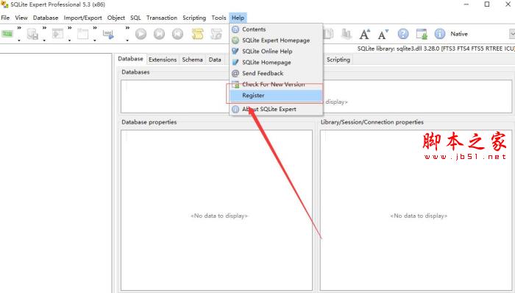Screen dimensions: 515x293
Task: Expand overflow chevron after the database-disk icon
Action: click(44, 28)
